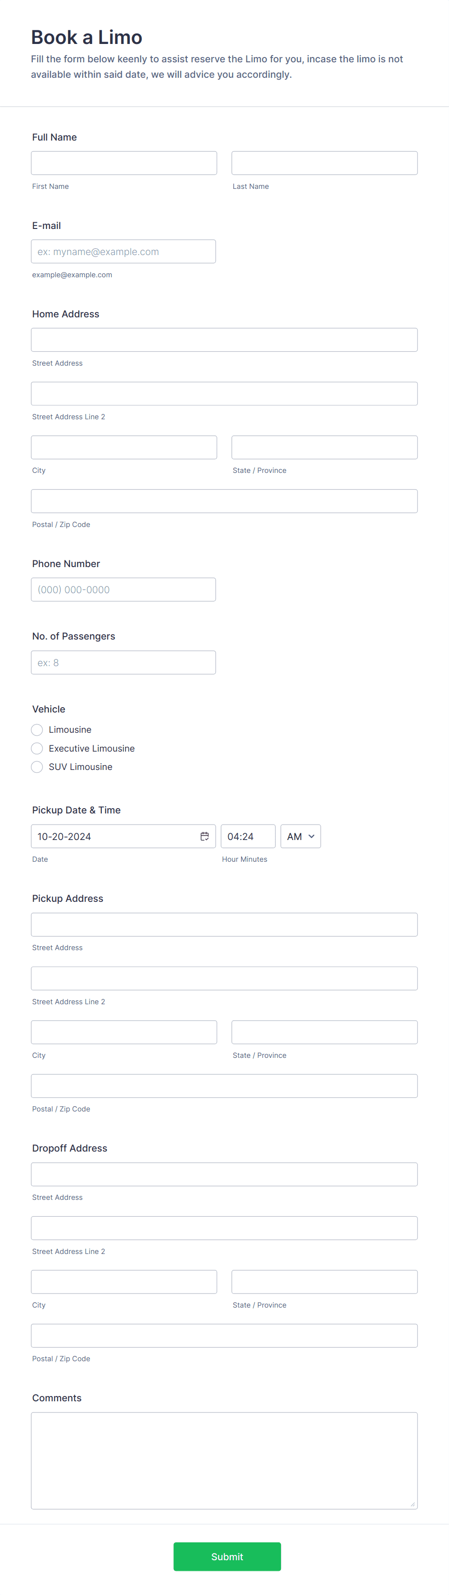Click the Dropoff Address City field
Image resolution: width=449 pixels, height=1595 pixels.
[124, 1282]
